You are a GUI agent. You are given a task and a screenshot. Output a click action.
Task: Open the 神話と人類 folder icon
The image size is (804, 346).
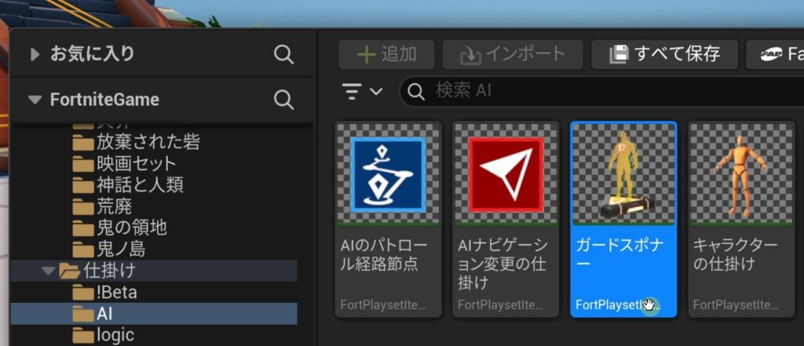tap(82, 186)
